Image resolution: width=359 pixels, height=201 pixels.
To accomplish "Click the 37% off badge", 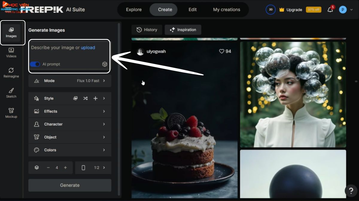I will pos(314,10).
